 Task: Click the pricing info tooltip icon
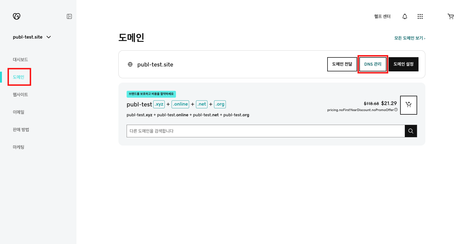pos(396,109)
